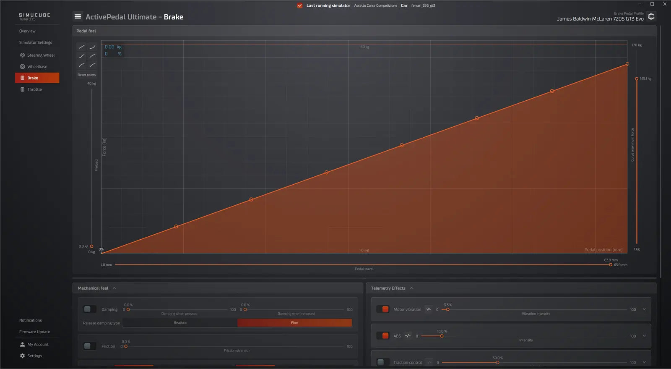Click the Steering Wheel sidebar icon
Screen dimensions: 671x369
pos(23,55)
